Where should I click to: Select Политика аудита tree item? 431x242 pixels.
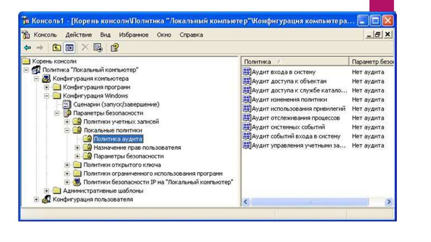[x=118, y=139]
